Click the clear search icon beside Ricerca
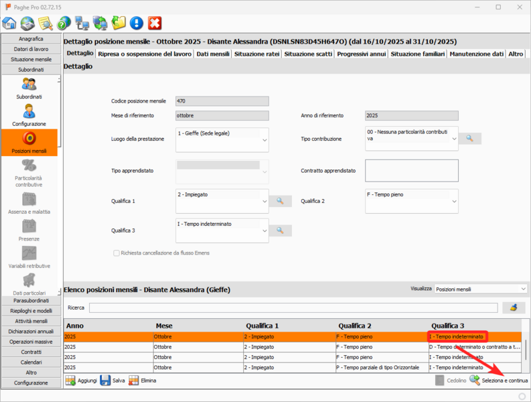 point(514,308)
